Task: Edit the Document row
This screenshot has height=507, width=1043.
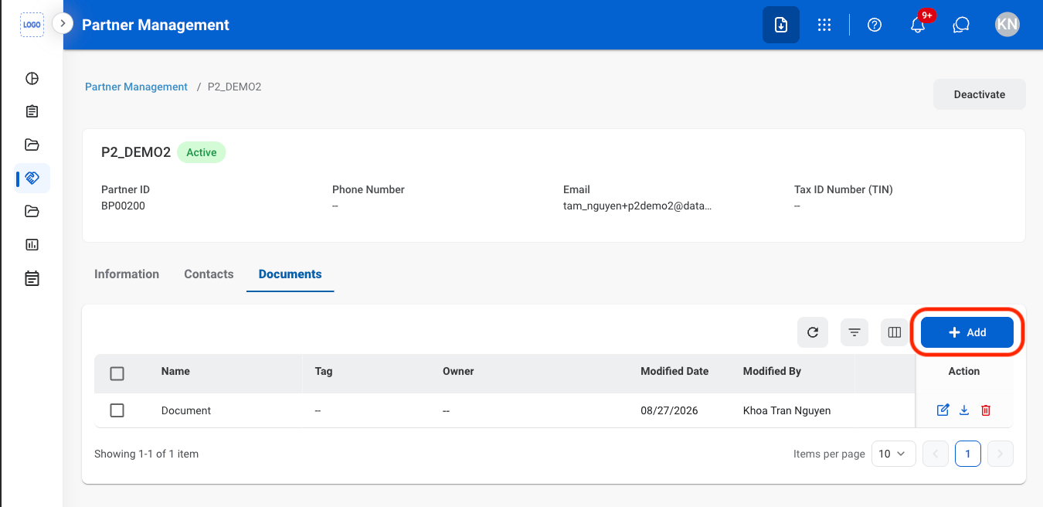Action: (943, 410)
